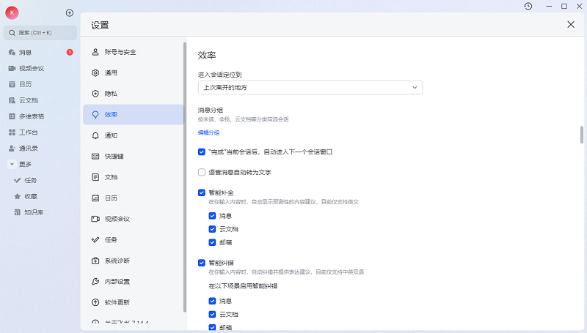Uncheck the 智能补全 checkbox
Image resolution: width=587 pixels, height=333 pixels.
[x=202, y=192]
